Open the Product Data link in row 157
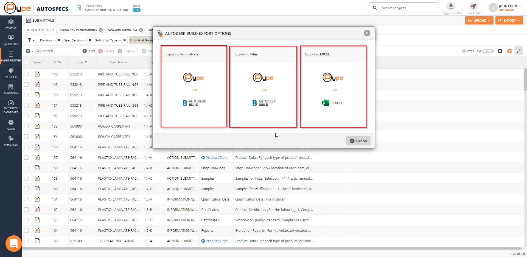The height and width of the screenshot is (257, 527). coord(217,157)
